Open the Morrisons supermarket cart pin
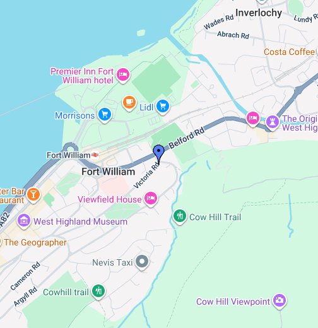The image size is (318, 328). point(105,115)
